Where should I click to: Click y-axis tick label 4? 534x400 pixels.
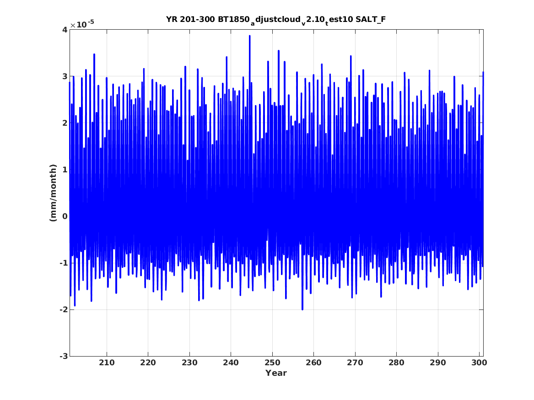click(x=65, y=30)
